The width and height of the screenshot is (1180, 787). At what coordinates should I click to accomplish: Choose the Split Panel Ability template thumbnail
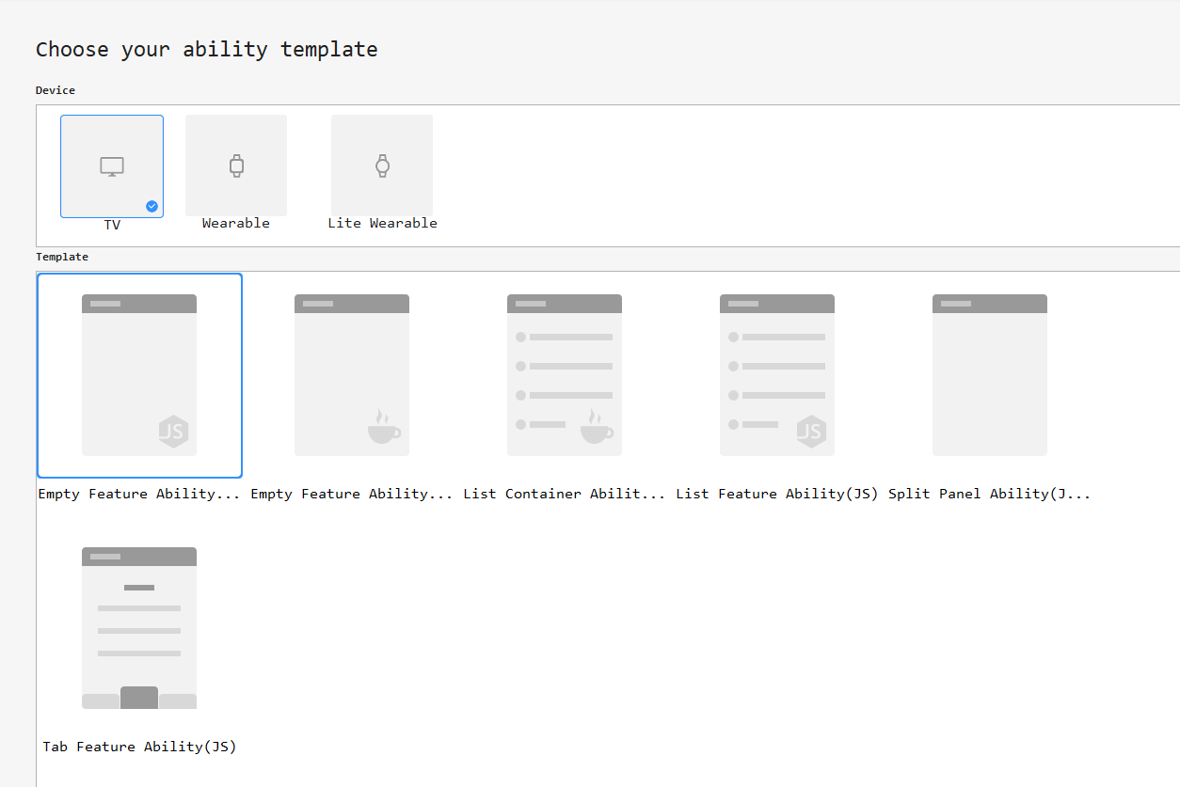[989, 376]
